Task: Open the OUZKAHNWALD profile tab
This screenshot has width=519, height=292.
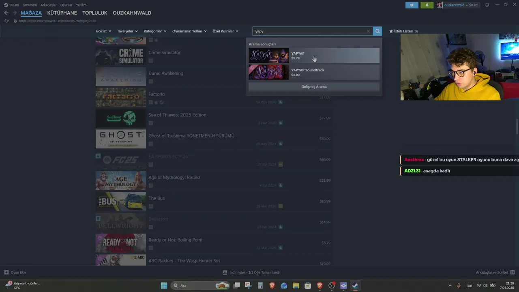Action: pos(132,13)
